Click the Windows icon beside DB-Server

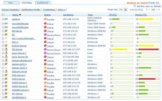tap(6, 31)
